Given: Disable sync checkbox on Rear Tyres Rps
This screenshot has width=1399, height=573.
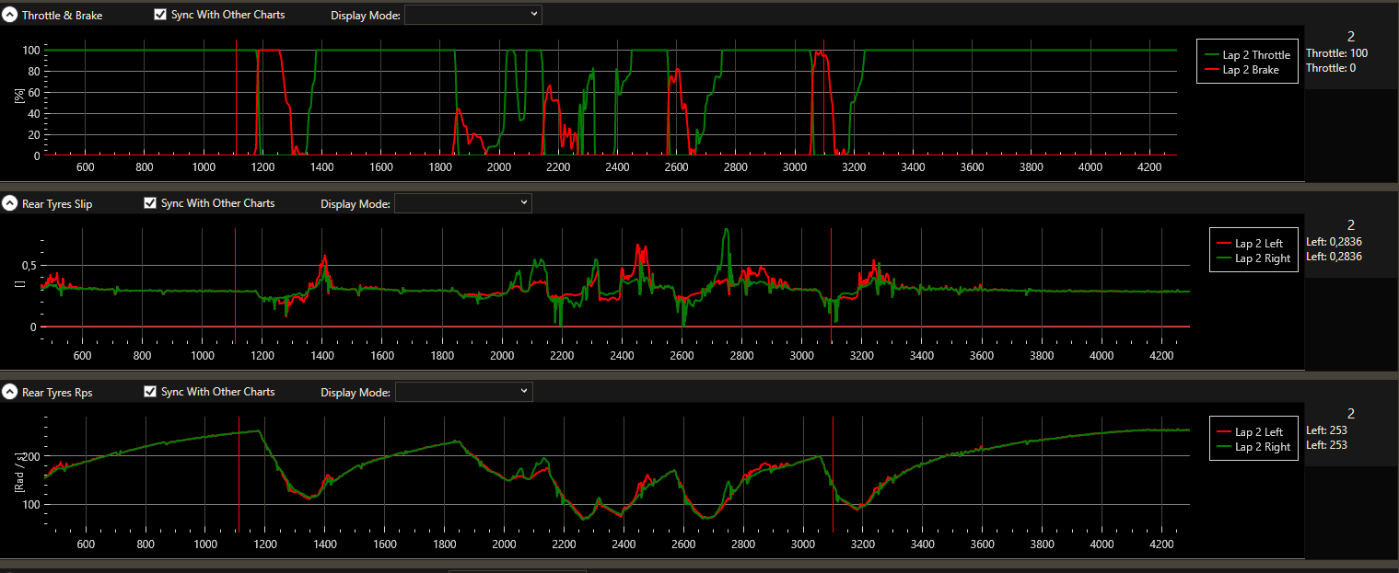Looking at the screenshot, I should click(150, 392).
